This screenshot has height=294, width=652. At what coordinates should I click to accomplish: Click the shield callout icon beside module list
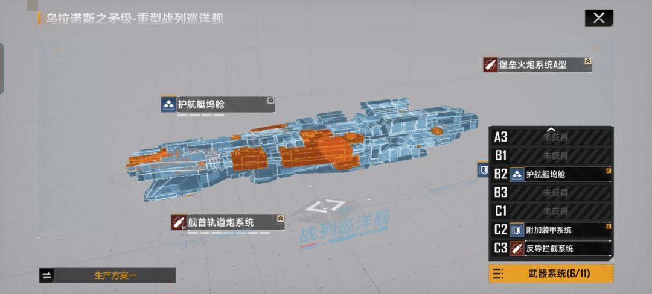(484, 170)
